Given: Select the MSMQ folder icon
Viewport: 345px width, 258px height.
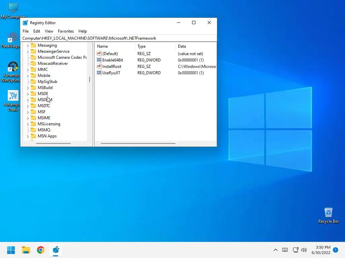Looking at the screenshot, I should (x=33, y=130).
